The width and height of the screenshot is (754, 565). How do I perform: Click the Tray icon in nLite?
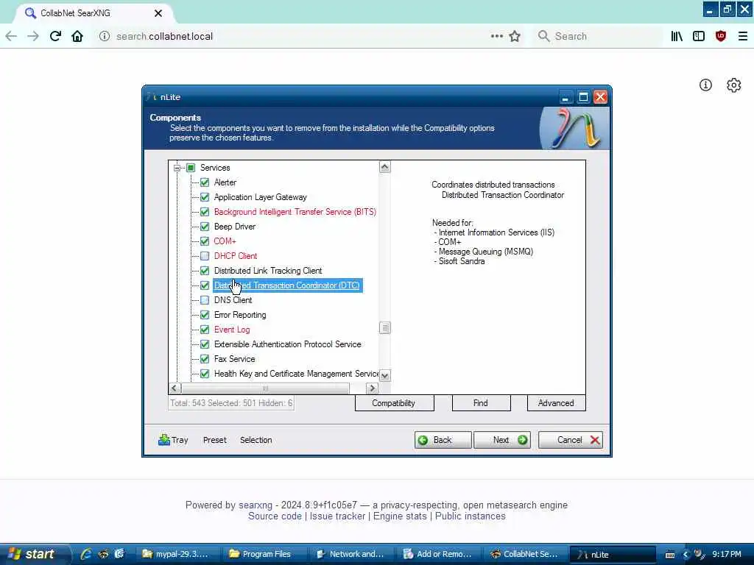click(x=173, y=440)
